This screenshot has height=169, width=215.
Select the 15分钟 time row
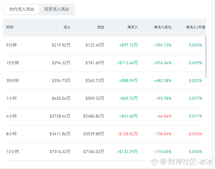coord(104,63)
